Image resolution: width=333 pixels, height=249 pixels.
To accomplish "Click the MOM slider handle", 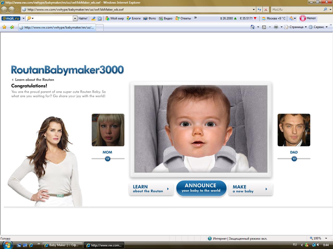I will coord(108,159).
